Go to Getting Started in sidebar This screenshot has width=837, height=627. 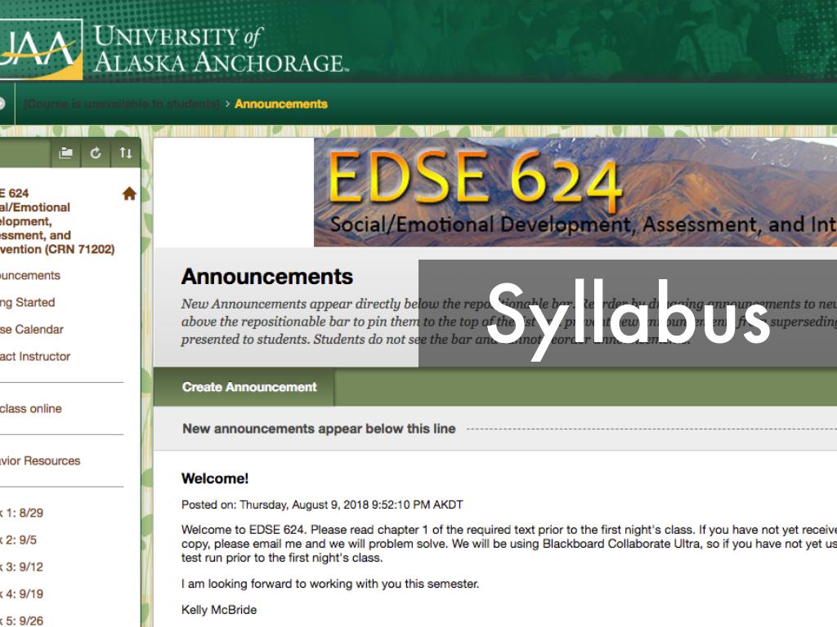pos(28,303)
